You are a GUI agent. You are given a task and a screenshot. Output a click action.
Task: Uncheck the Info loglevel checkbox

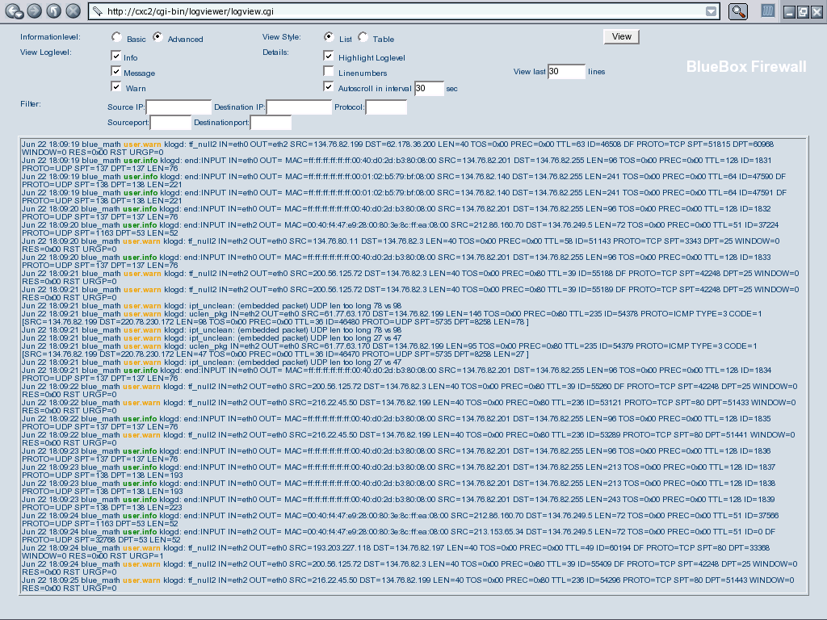(116, 57)
